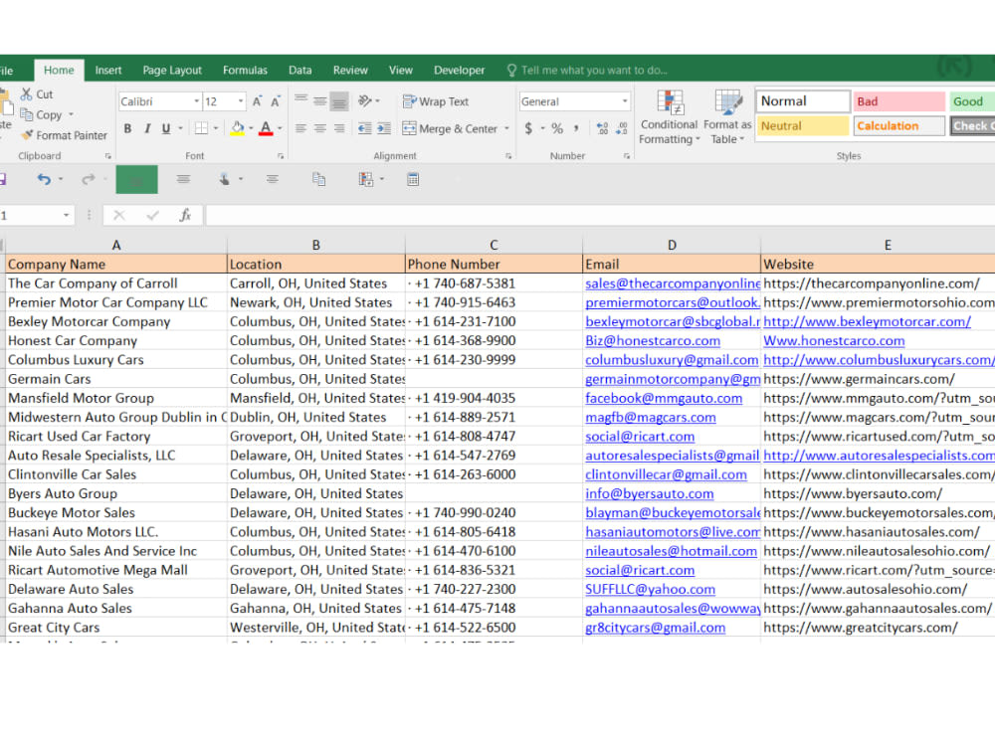Image resolution: width=995 pixels, height=746 pixels.
Task: Apply percent style format
Action: click(x=557, y=128)
